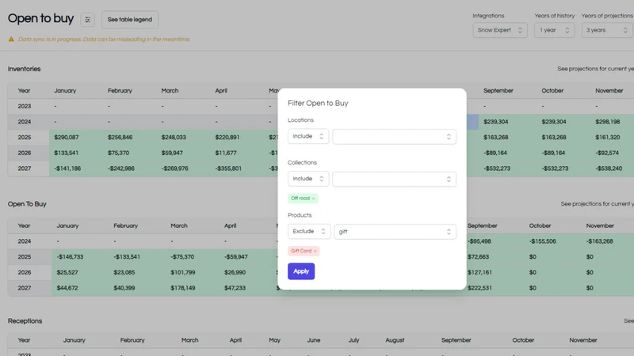The width and height of the screenshot is (634, 356).
Task: Click the Receptions table June column header
Action: 313,340
